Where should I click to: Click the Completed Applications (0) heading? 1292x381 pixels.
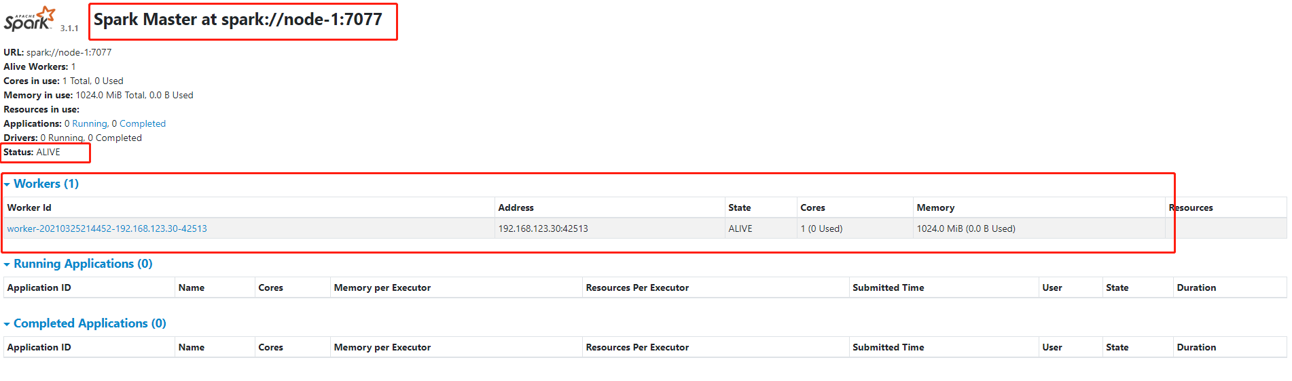click(90, 323)
